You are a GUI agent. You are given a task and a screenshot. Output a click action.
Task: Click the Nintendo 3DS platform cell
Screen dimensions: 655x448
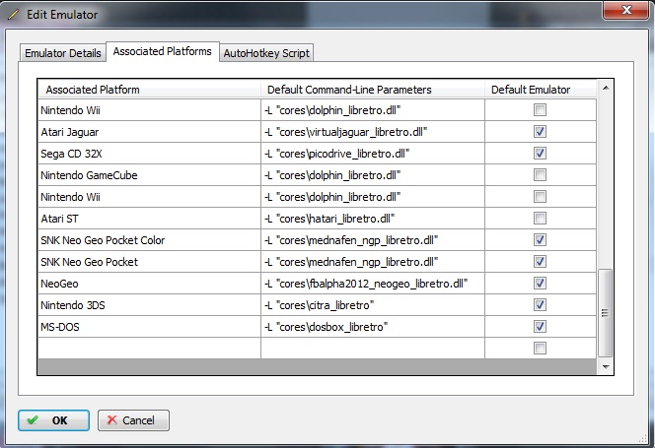149,305
